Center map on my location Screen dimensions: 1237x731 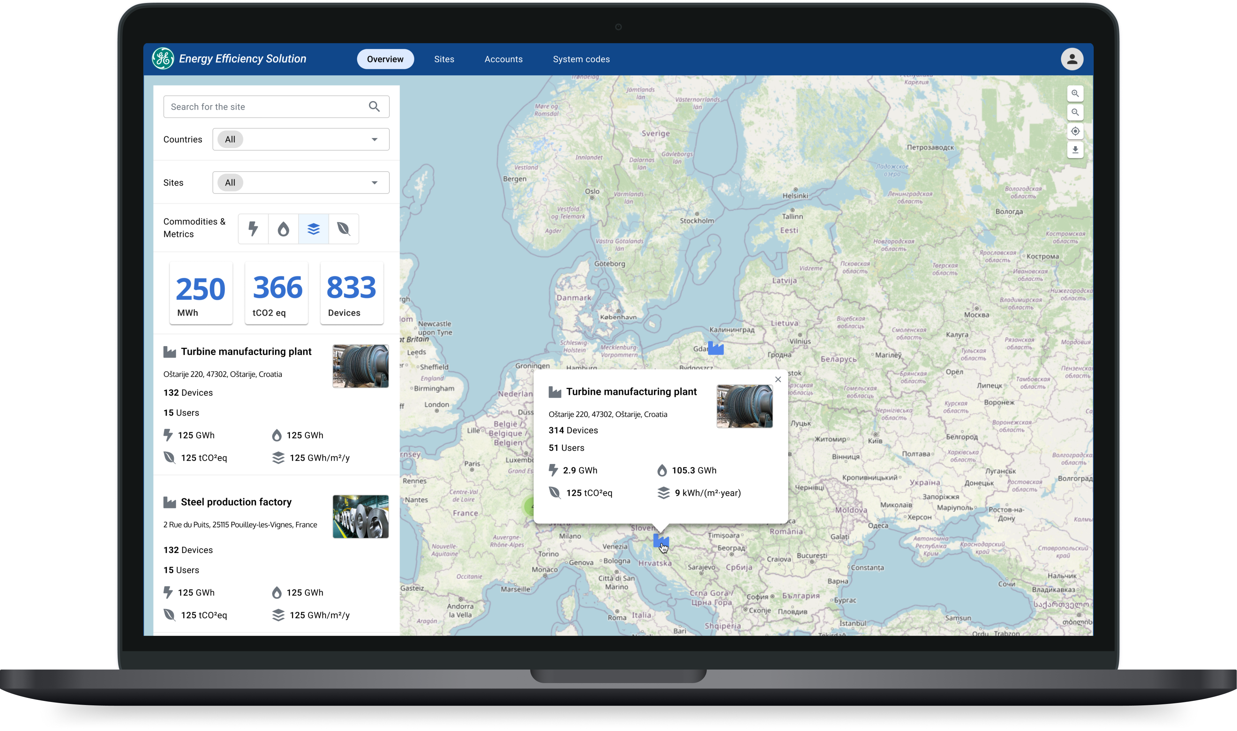1075,131
